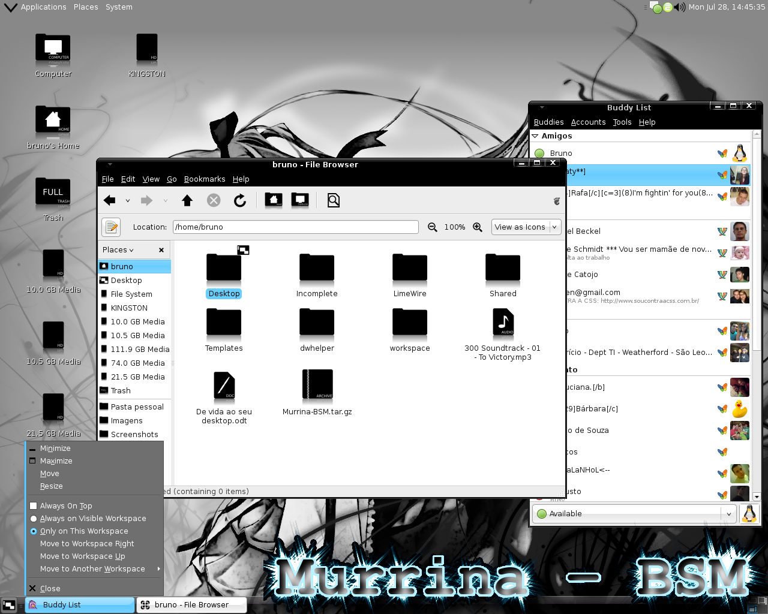Toggle Always On Top checkbox

[34, 506]
